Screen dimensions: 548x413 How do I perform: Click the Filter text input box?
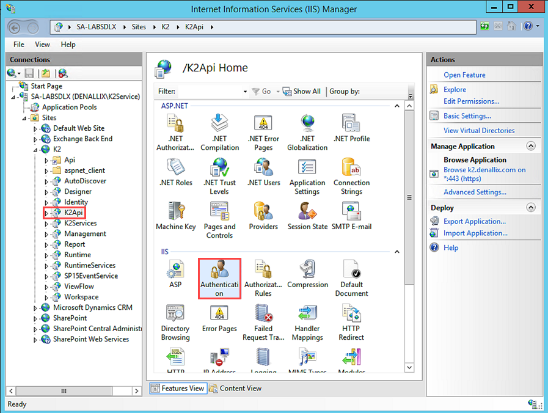coord(209,92)
